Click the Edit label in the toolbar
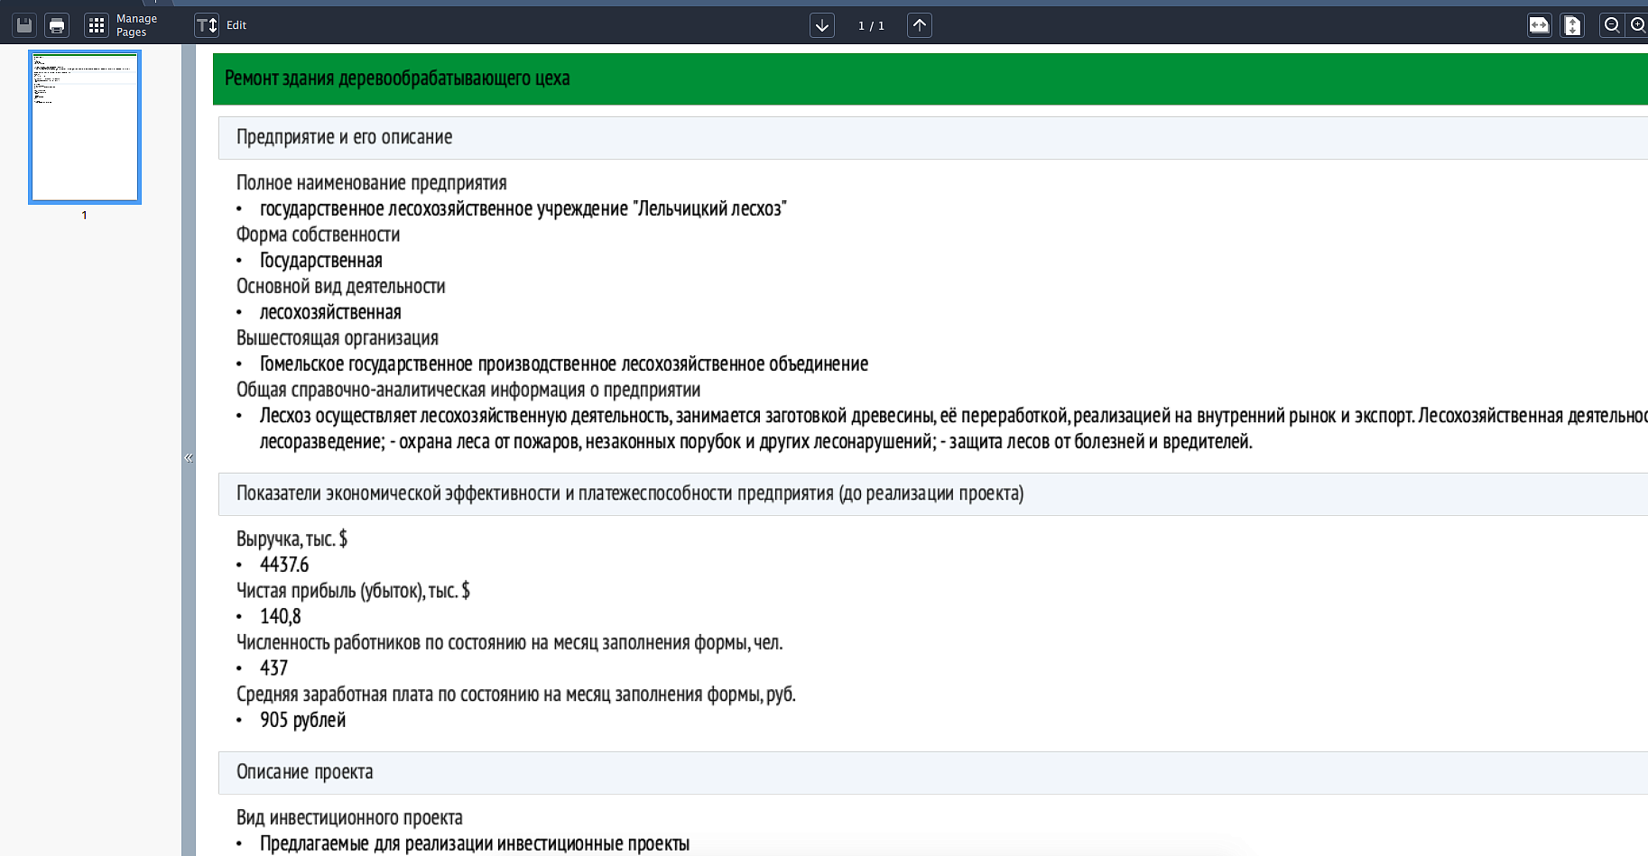The width and height of the screenshot is (1648, 856). pyautogui.click(x=236, y=25)
